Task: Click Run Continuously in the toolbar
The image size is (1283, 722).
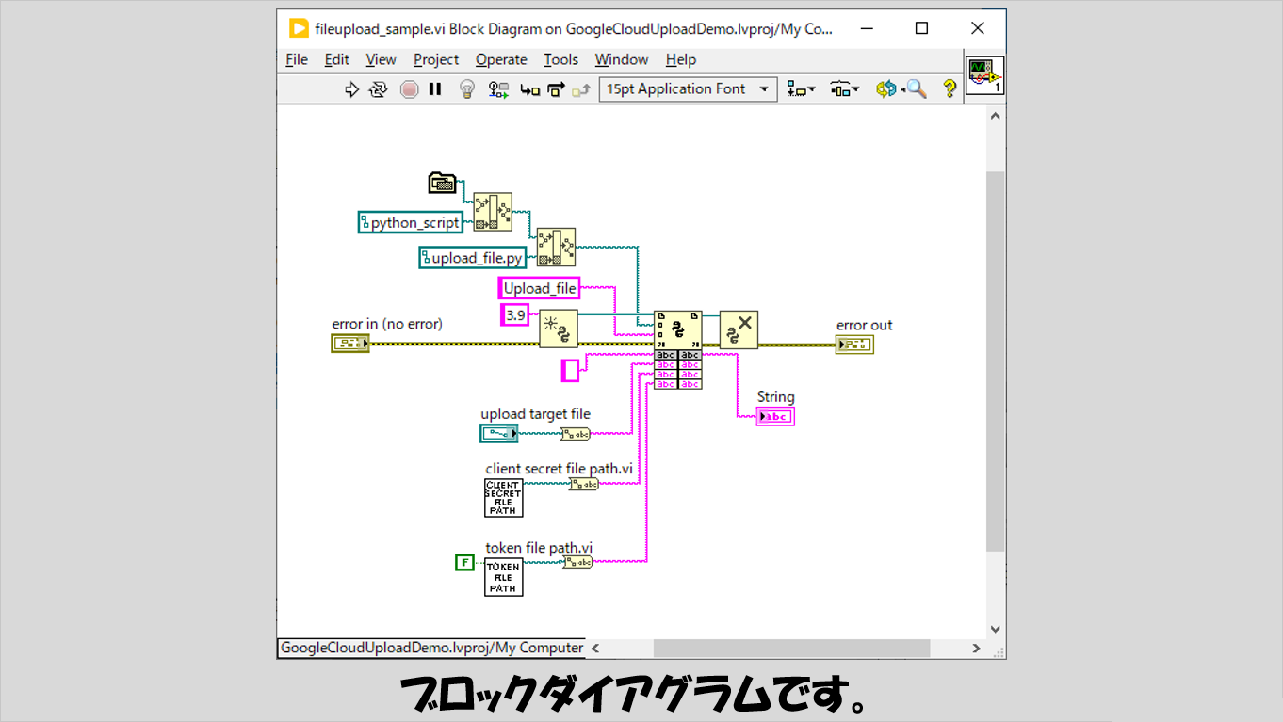Action: pos(379,89)
